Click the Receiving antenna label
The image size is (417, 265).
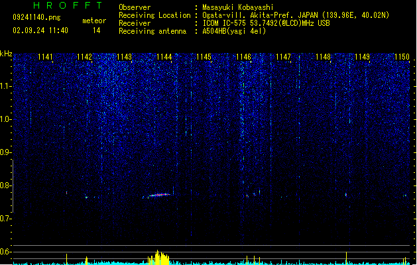point(152,31)
